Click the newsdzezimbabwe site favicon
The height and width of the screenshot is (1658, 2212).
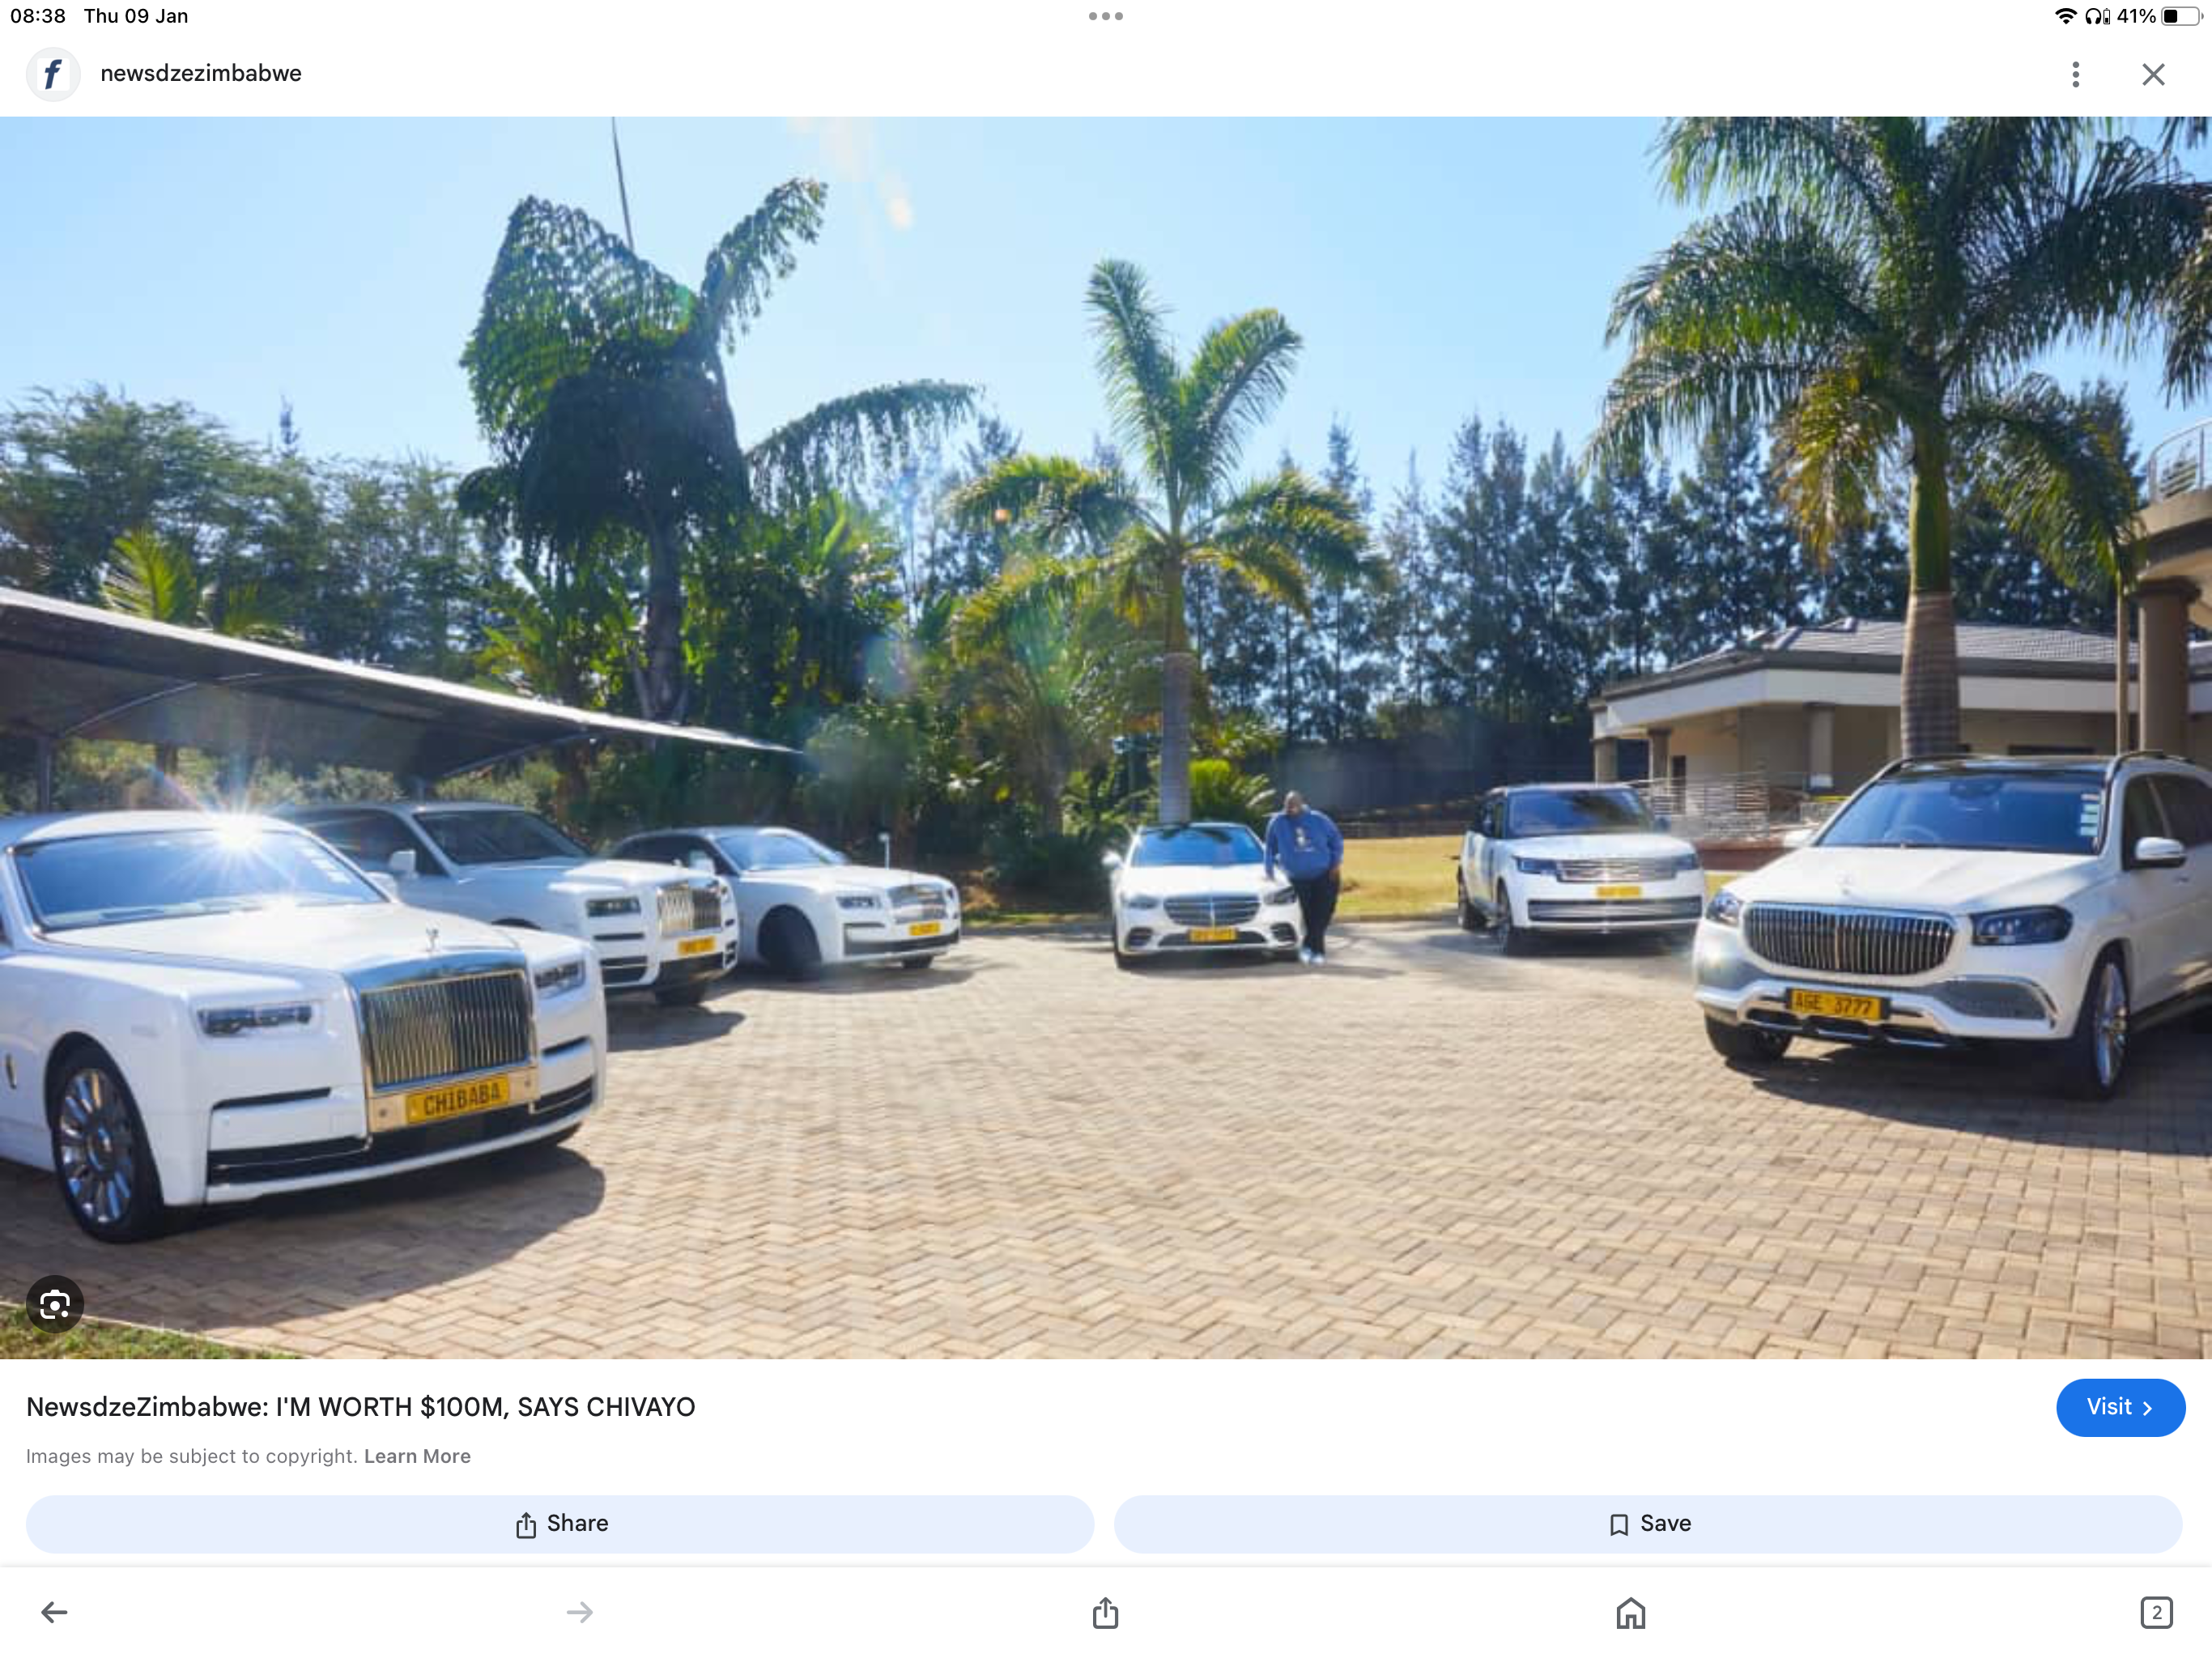click(x=53, y=74)
